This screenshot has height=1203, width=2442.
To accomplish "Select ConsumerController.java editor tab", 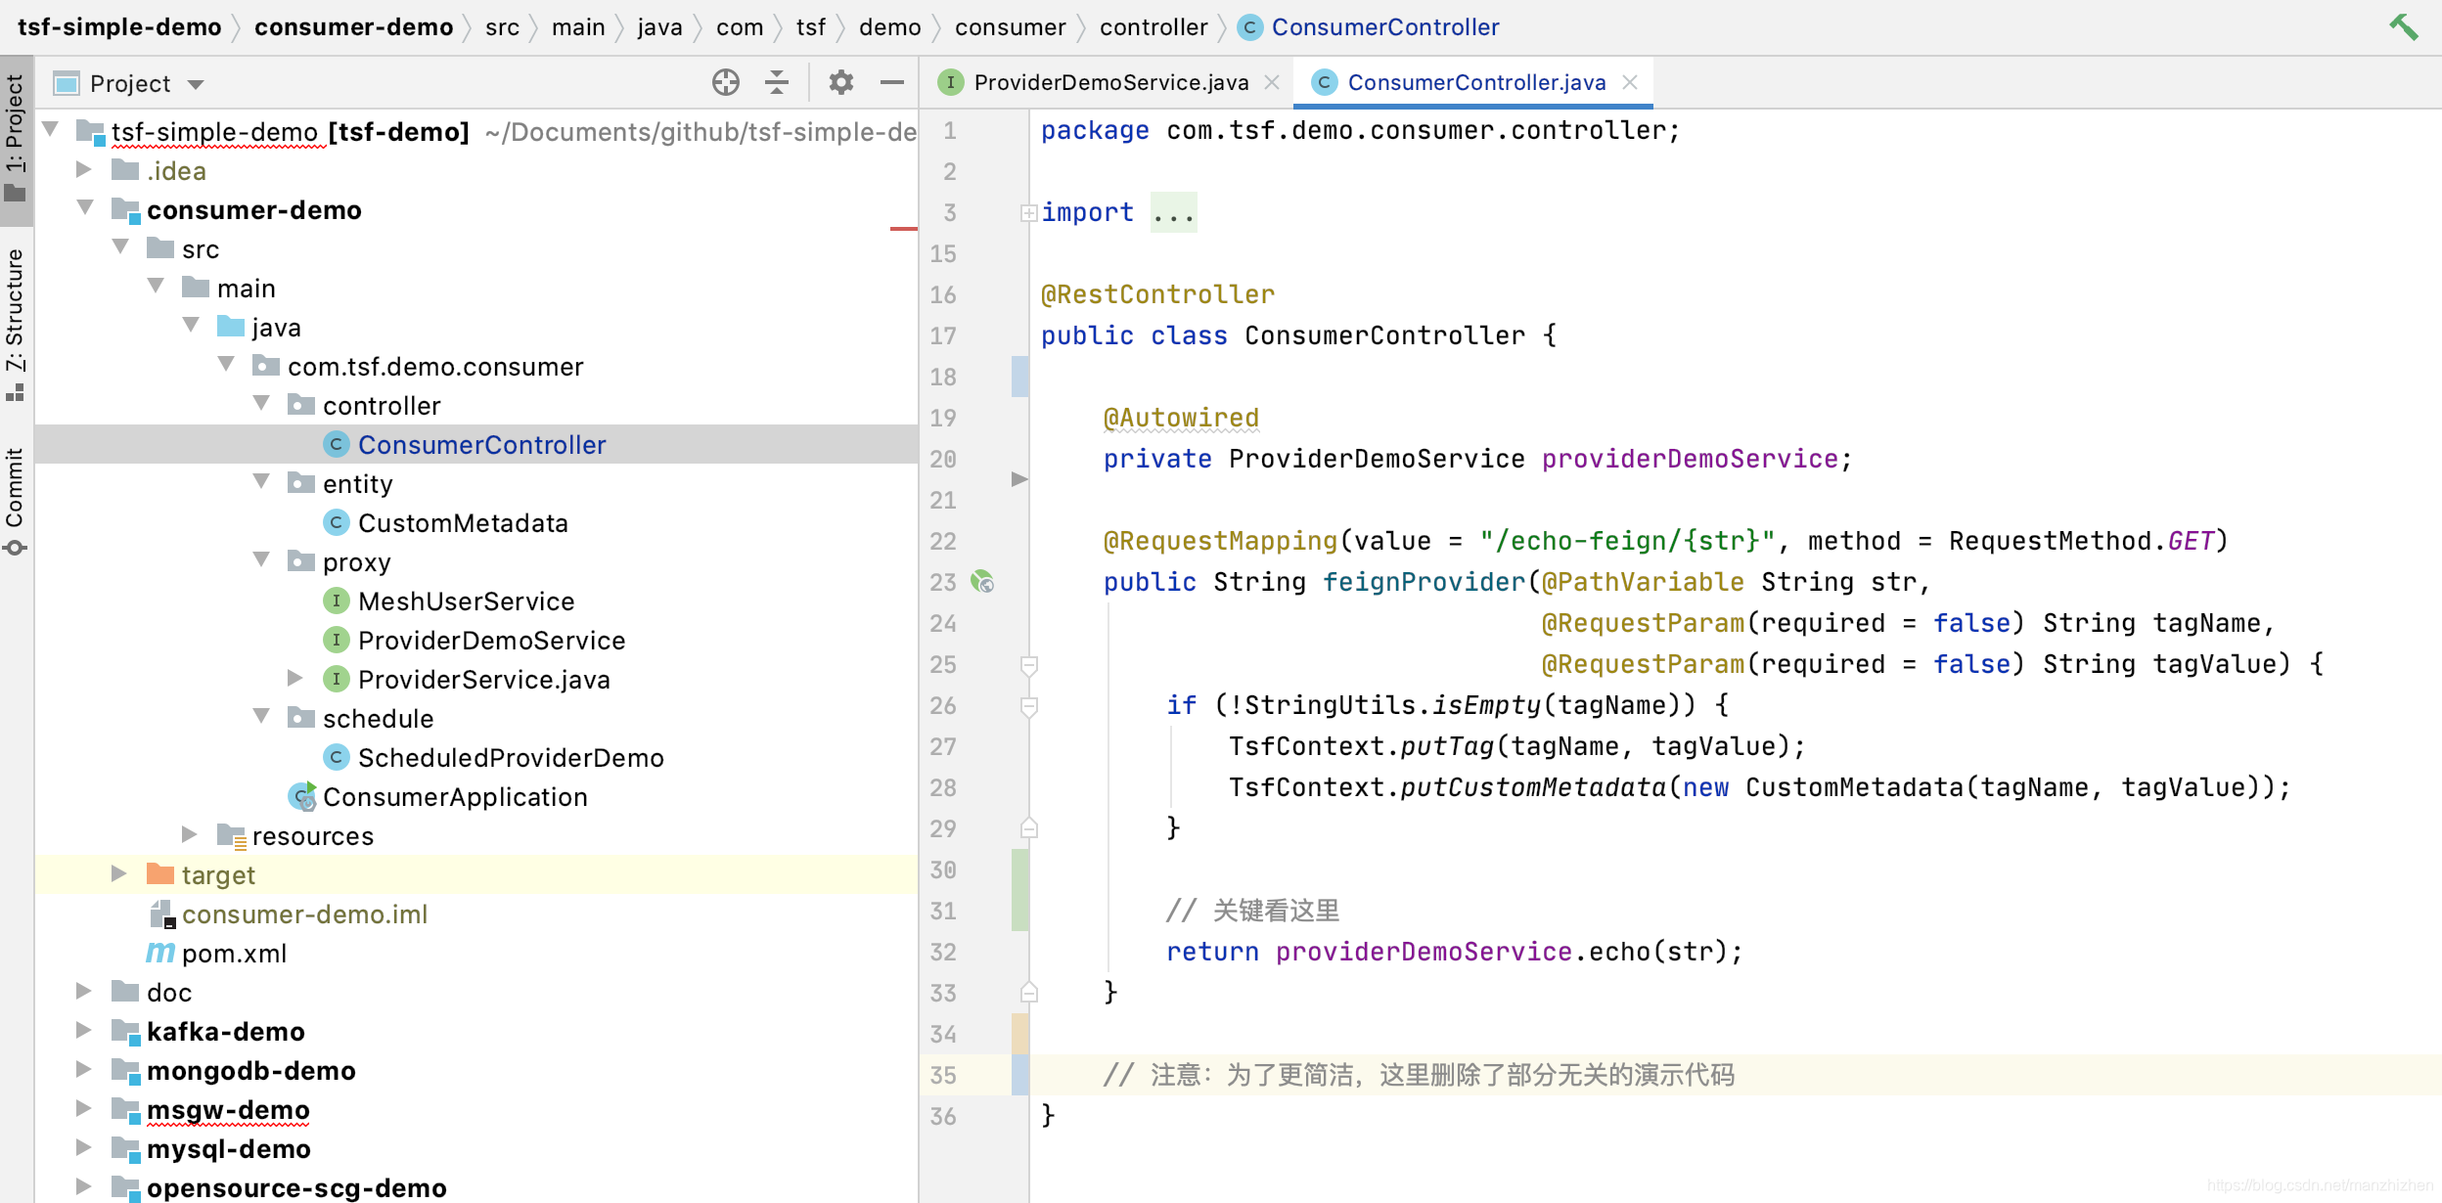I will (1475, 83).
